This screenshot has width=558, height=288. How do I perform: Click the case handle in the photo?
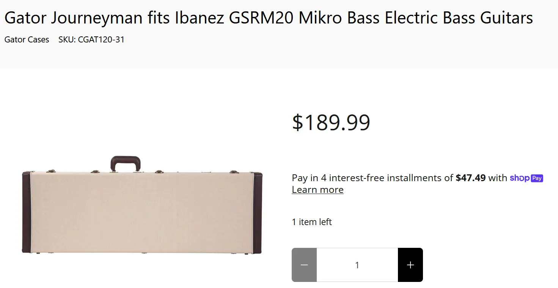tap(126, 163)
